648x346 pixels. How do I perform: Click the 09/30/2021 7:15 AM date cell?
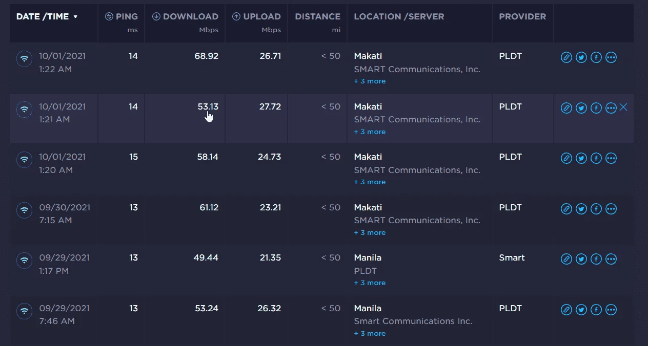point(65,213)
